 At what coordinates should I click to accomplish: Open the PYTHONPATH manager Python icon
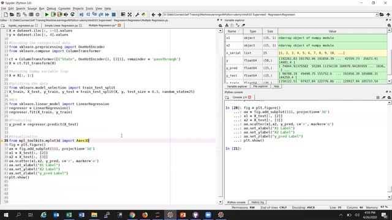tap(143, 15)
